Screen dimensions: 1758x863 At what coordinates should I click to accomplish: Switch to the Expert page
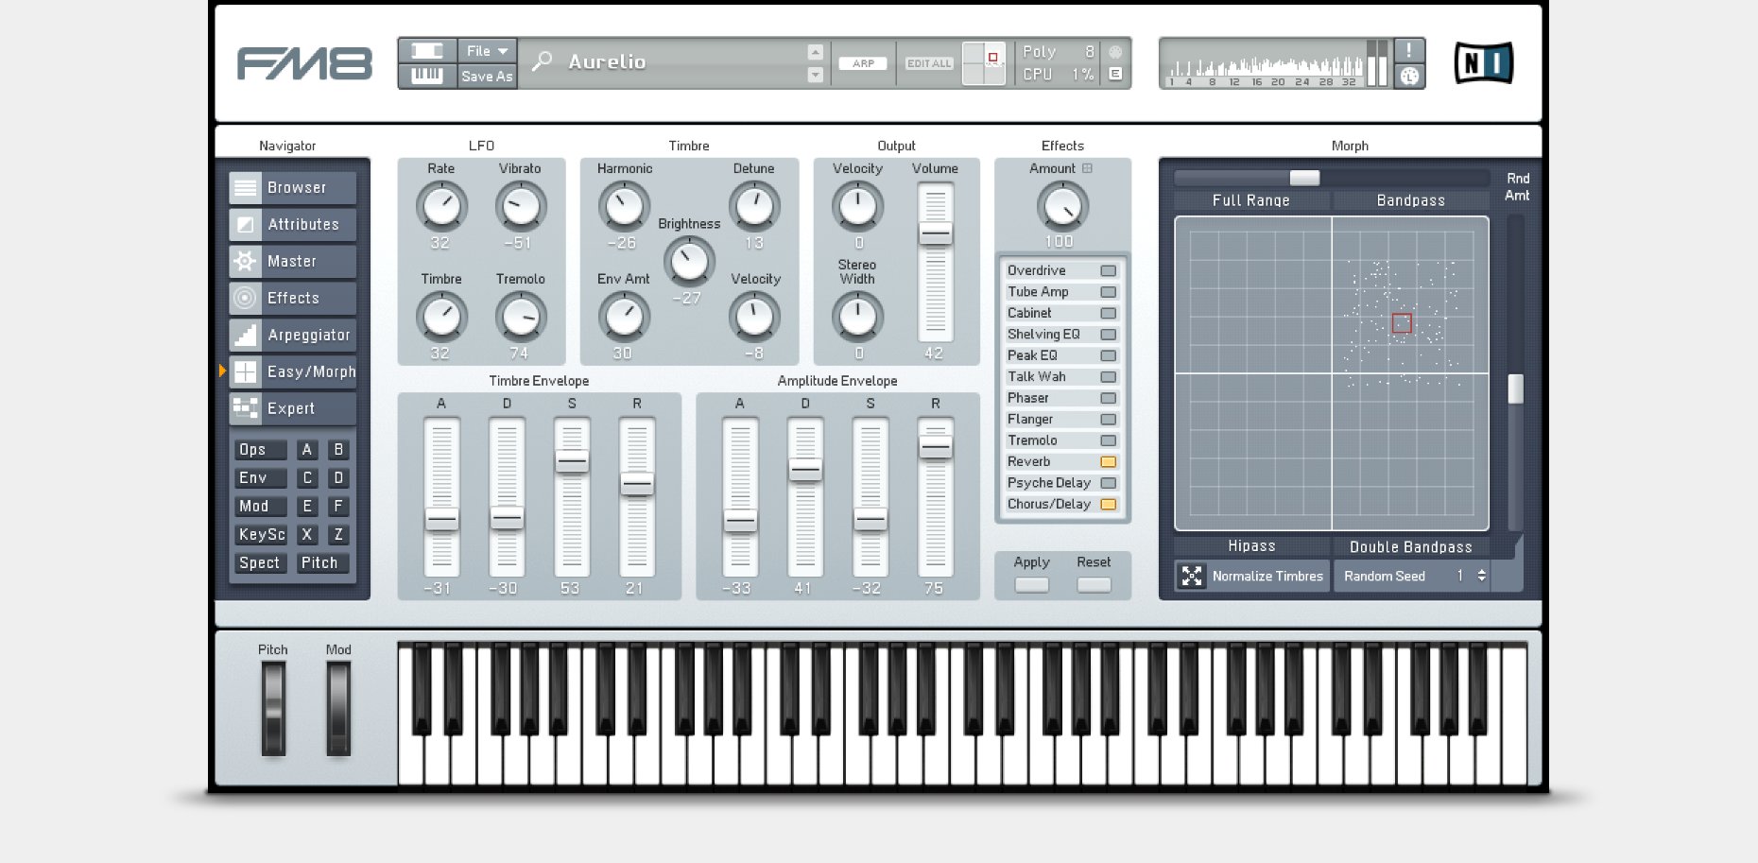click(293, 408)
